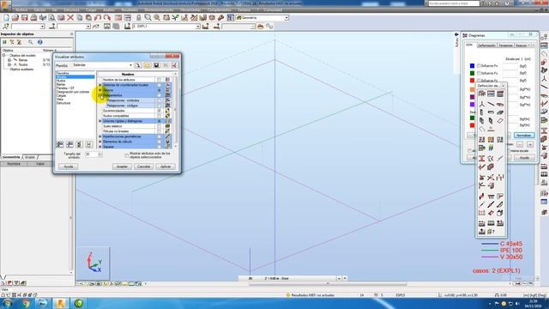549x309 pixels.
Task: Click the plus scale button in Diagramas
Action: pos(530,144)
